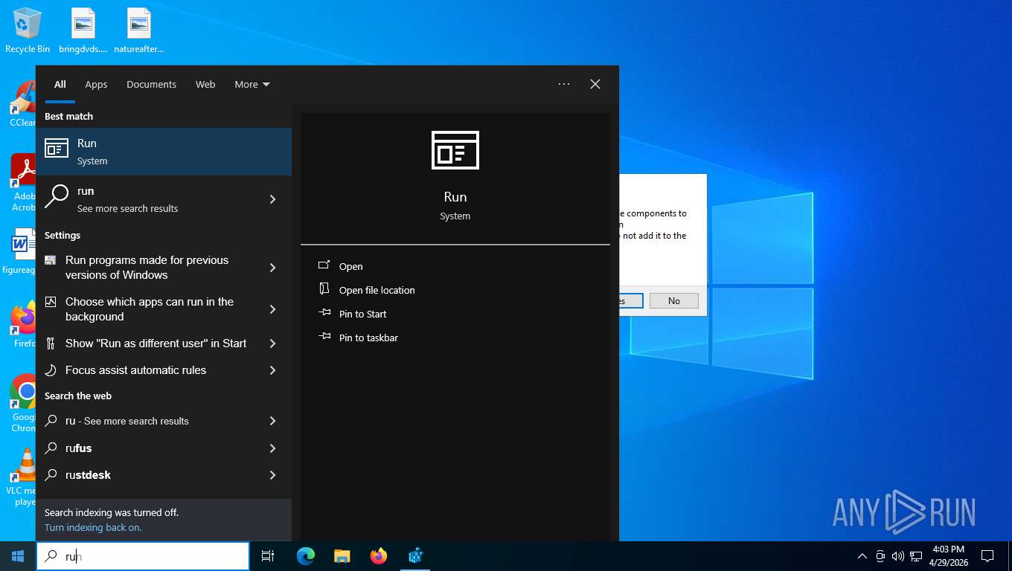This screenshot has width=1012, height=571.
Task: Click search icon next to 'ru - See more'
Action: [51, 421]
